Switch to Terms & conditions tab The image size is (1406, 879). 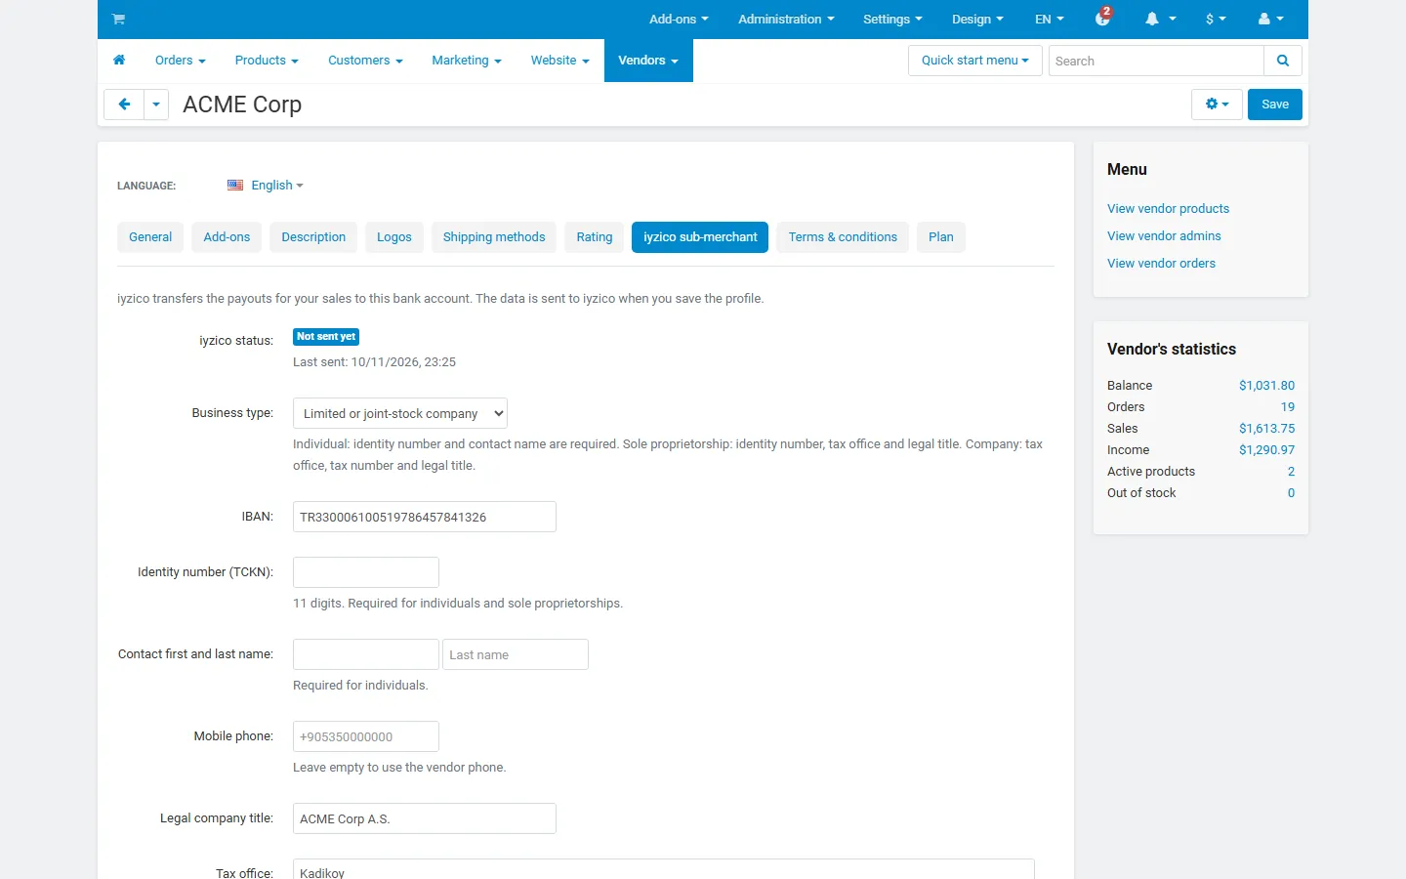(x=843, y=237)
